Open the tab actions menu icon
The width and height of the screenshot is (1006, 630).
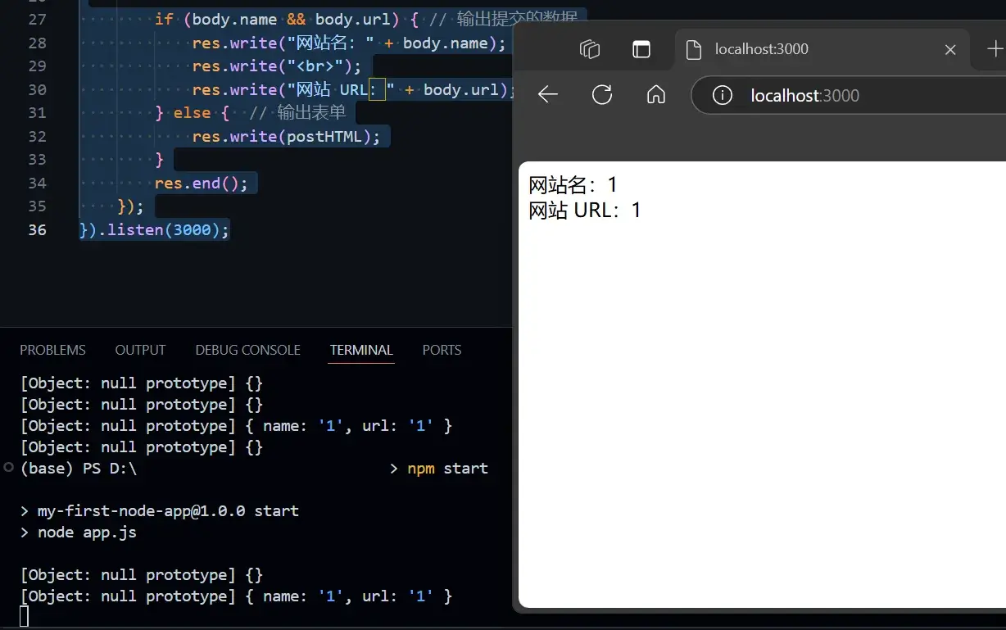pos(641,49)
